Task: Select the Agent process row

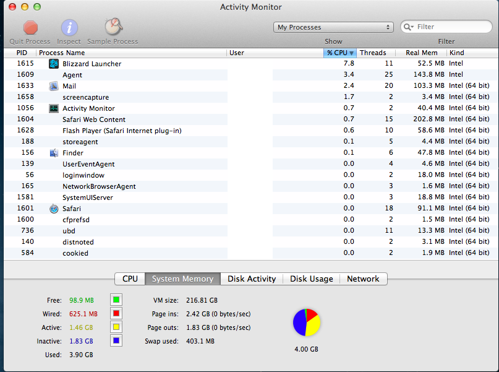Action: click(251, 75)
